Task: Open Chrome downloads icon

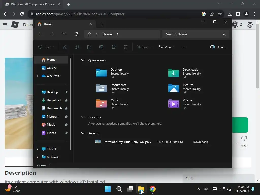Action: tap(230, 14)
